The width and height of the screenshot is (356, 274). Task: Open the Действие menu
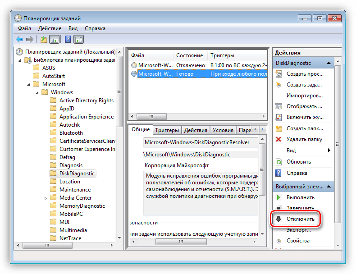click(50, 28)
